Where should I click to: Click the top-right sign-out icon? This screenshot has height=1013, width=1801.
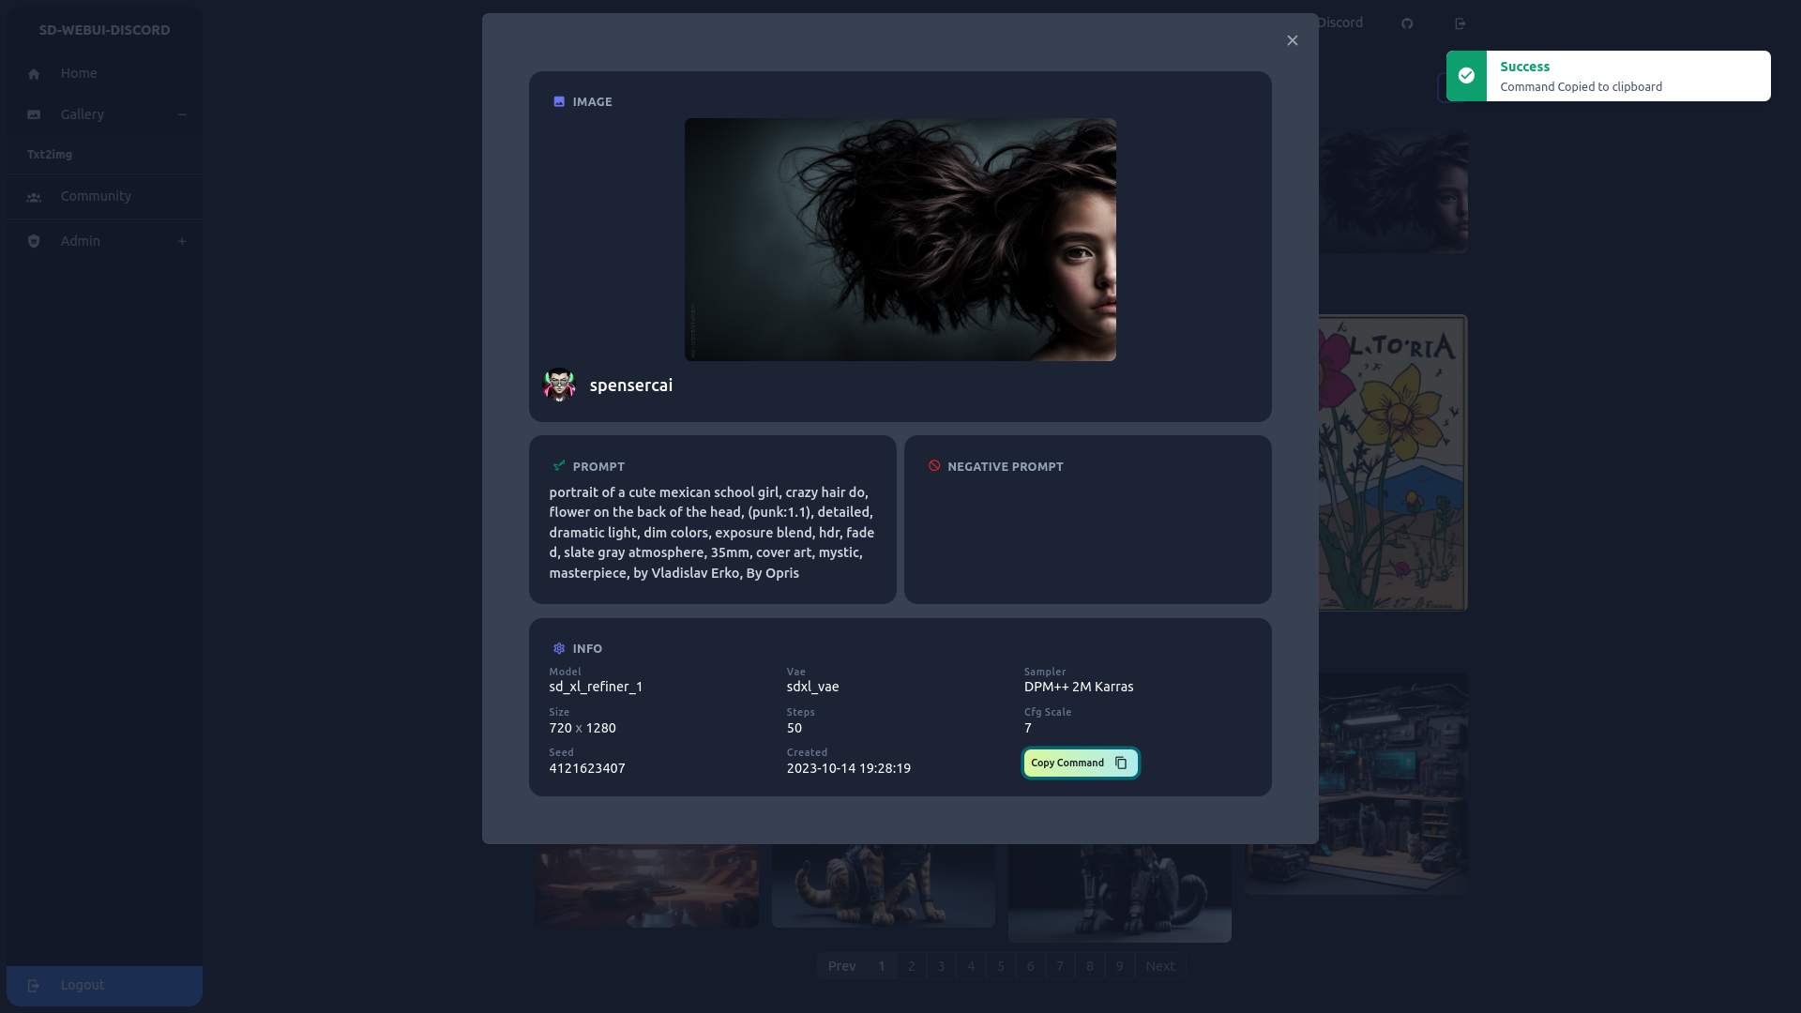pos(1460,23)
